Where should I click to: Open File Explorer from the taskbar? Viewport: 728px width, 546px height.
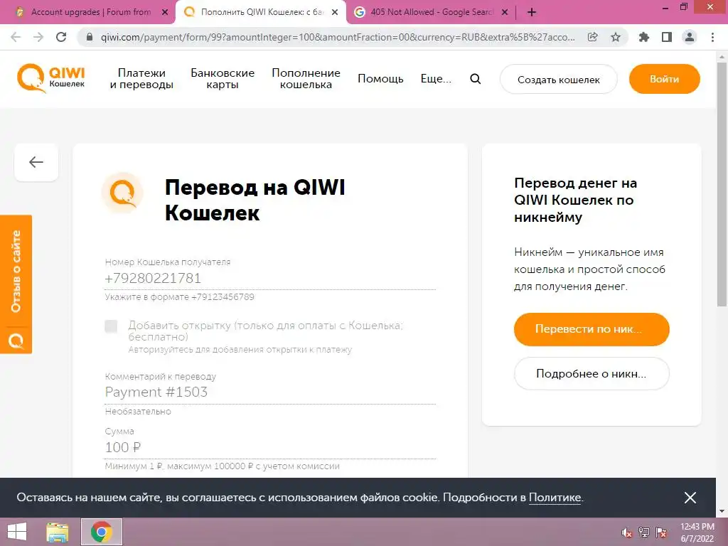tap(58, 532)
